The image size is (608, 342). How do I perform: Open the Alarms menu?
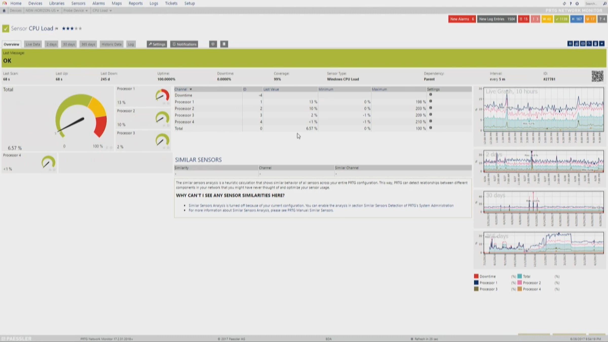99,3
